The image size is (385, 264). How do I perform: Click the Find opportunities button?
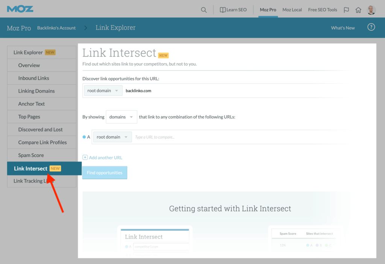[x=105, y=172]
